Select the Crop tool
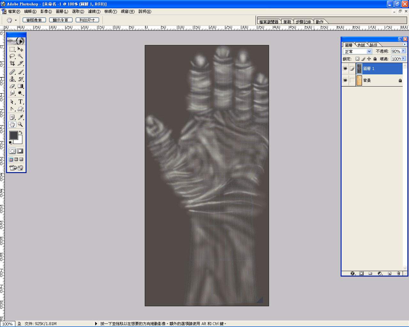 point(12,64)
